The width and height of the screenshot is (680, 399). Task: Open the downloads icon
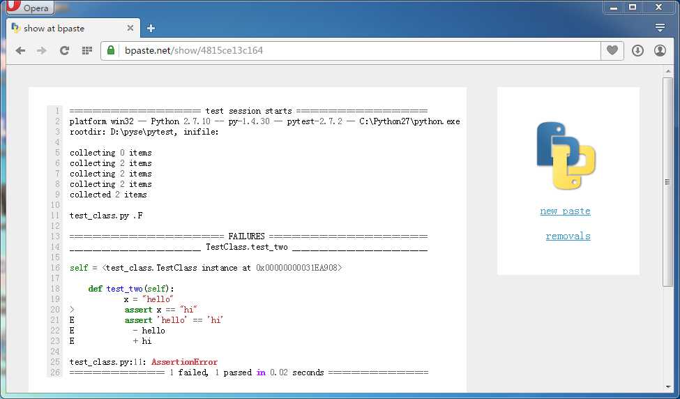(x=637, y=51)
